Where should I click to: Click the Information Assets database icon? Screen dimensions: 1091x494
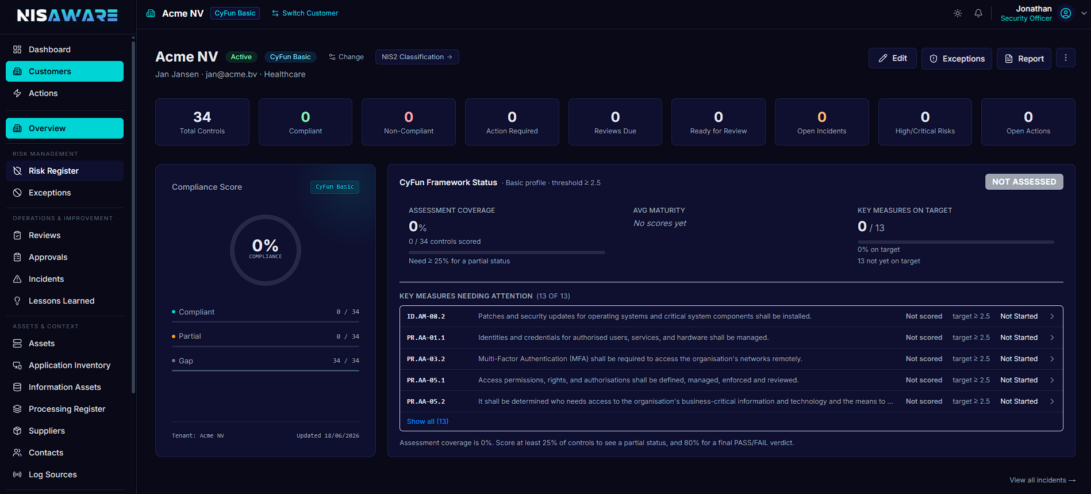17,387
